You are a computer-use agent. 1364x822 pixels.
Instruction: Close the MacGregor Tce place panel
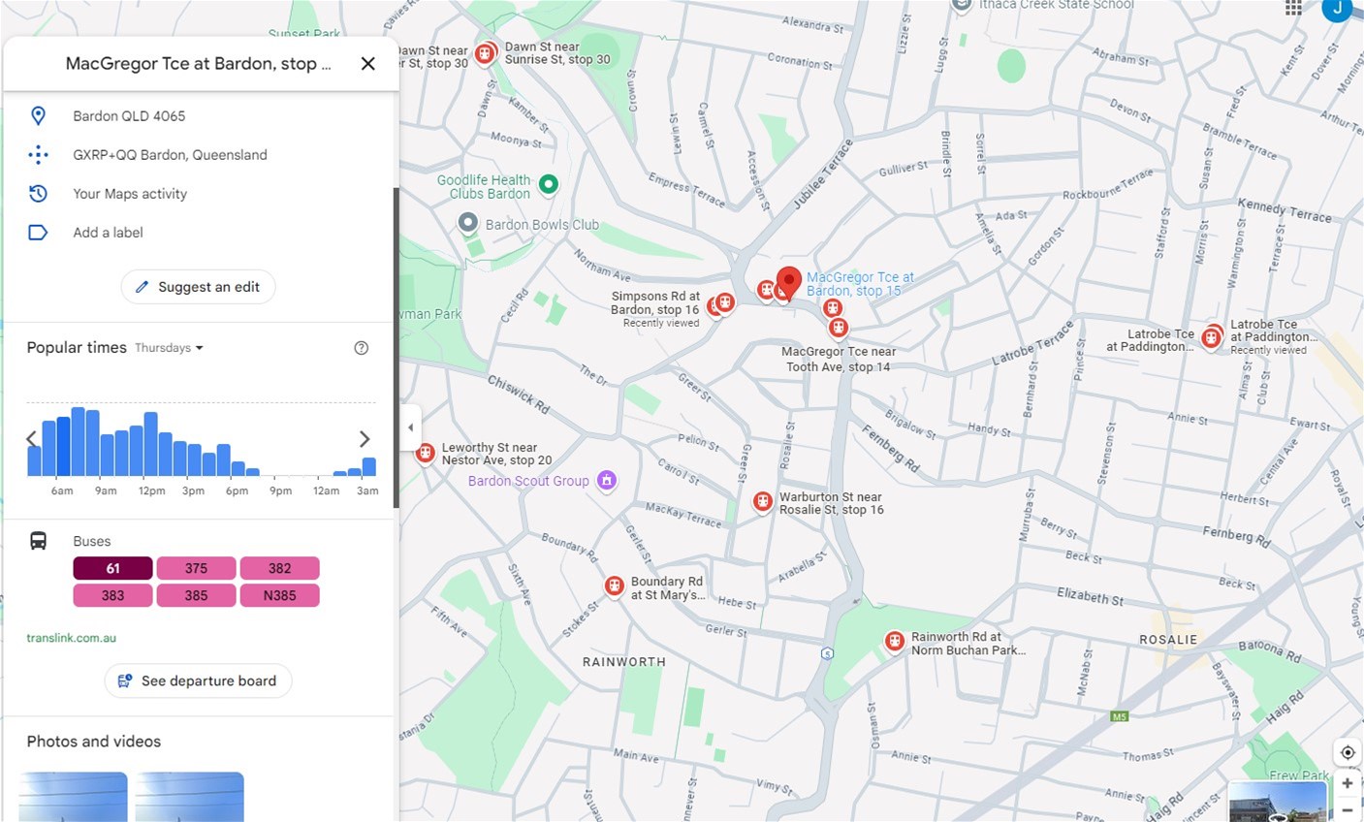pos(367,64)
